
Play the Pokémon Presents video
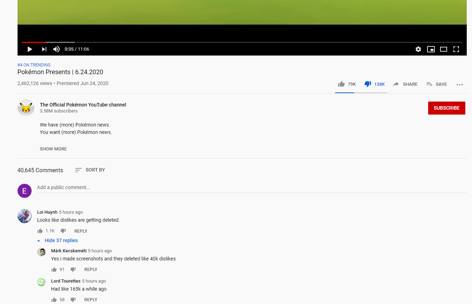pyautogui.click(x=30, y=49)
